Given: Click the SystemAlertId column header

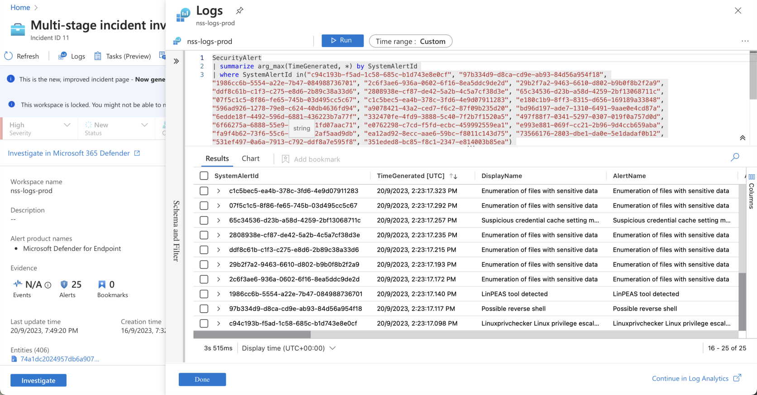Looking at the screenshot, I should point(236,176).
